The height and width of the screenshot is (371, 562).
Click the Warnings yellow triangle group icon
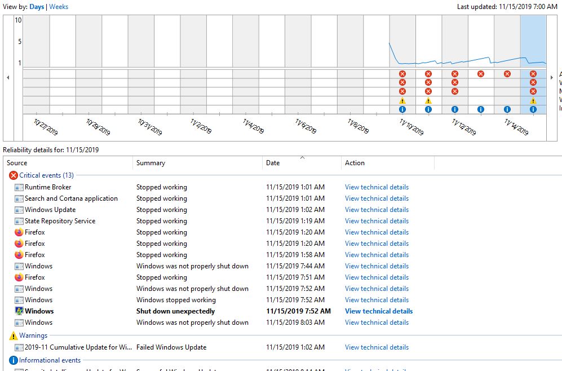(x=14, y=335)
